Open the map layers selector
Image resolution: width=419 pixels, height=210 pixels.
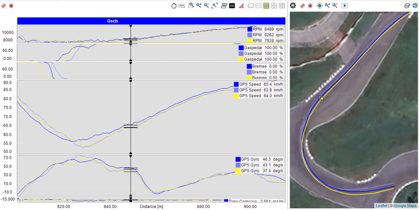[407, 6]
